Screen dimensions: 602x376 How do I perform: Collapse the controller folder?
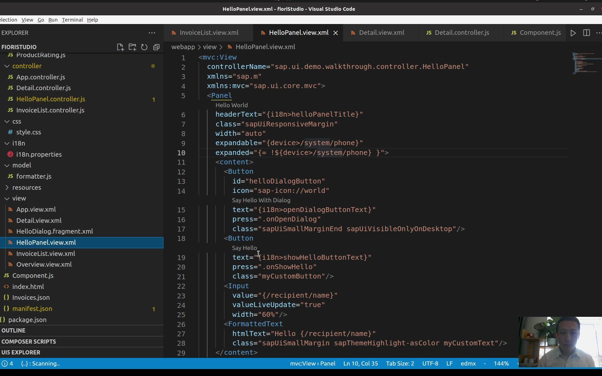[x=27, y=66]
